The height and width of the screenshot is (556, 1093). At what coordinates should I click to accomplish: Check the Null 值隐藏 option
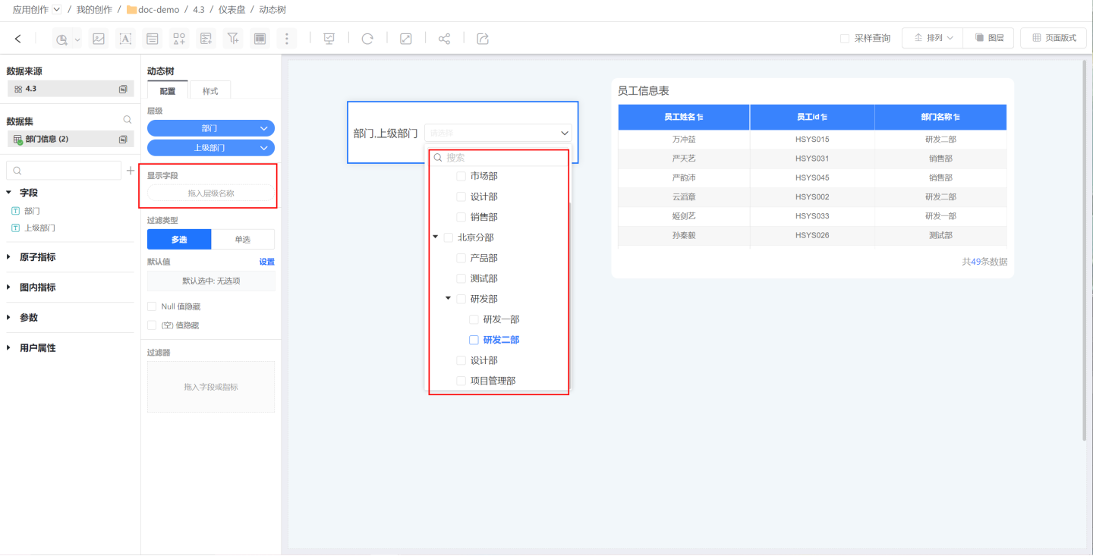pyautogui.click(x=152, y=306)
